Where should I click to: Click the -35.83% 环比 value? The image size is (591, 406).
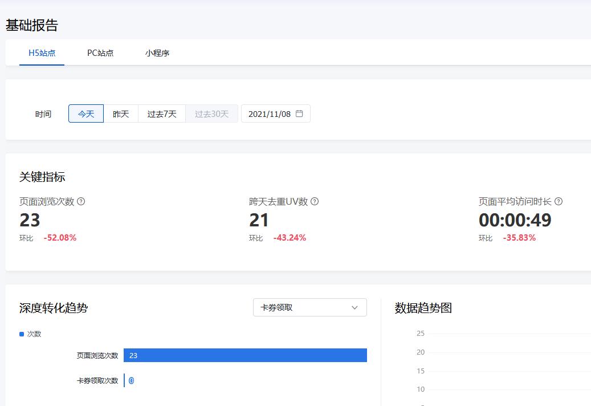tap(519, 238)
